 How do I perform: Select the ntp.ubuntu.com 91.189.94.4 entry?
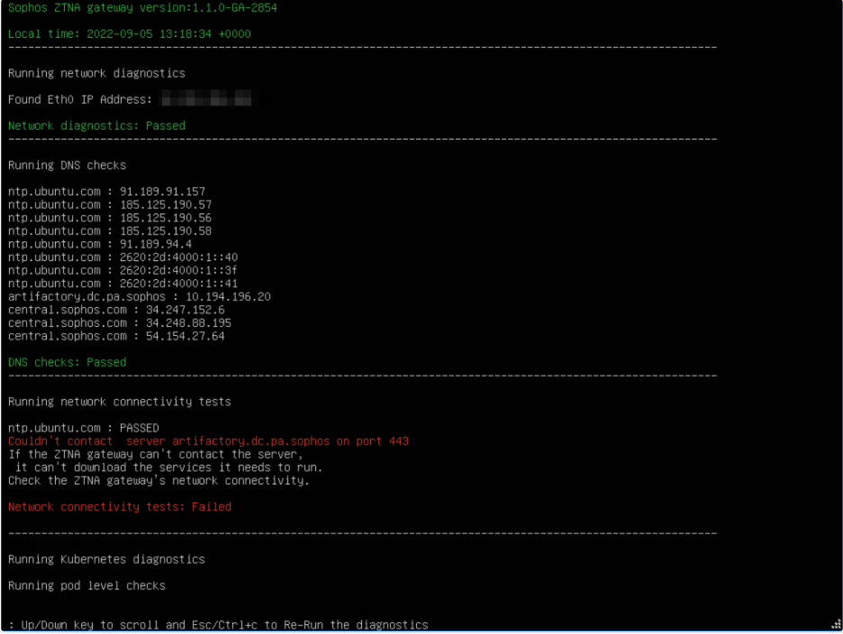pyautogui.click(x=100, y=244)
